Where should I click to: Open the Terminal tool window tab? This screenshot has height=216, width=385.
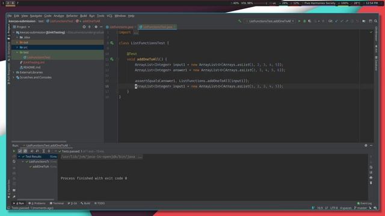tap(57, 203)
